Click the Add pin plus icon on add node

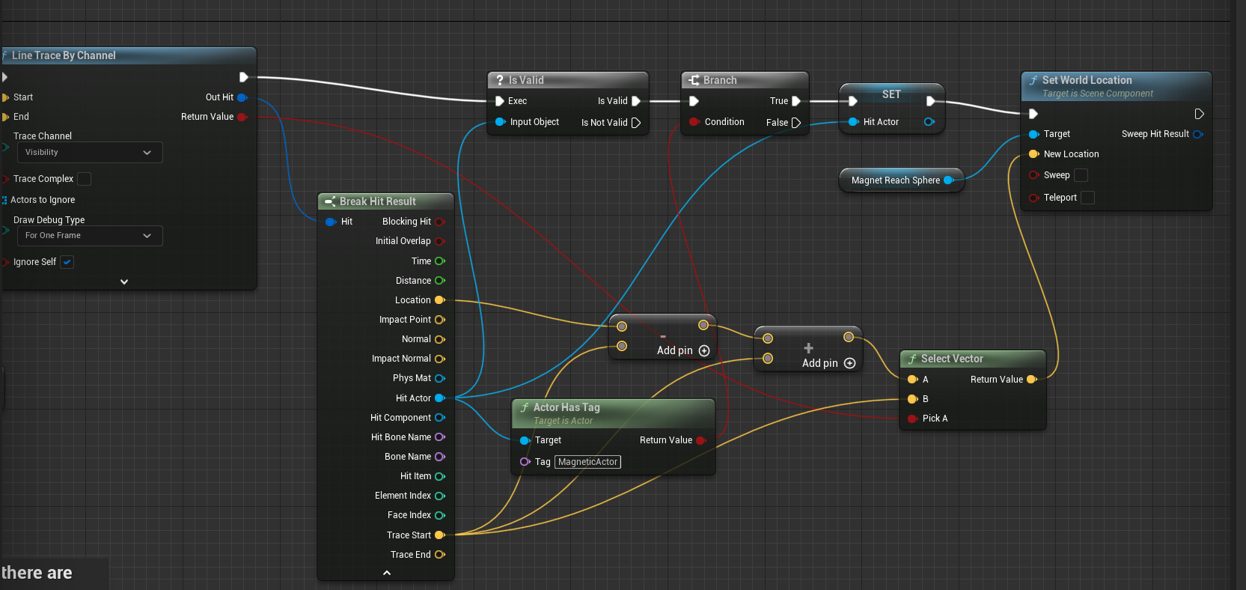[849, 363]
